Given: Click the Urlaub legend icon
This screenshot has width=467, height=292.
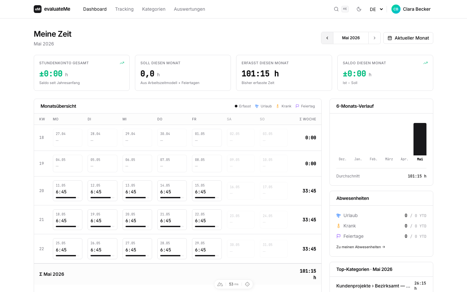Looking at the screenshot, I should click(257, 106).
